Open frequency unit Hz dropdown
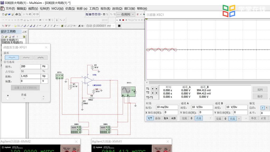This screenshot has width=270, height=152. [x=44, y=66]
